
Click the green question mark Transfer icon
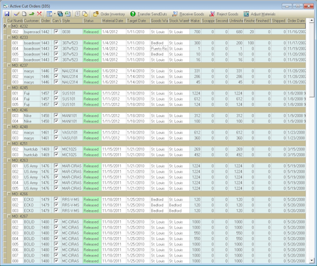[133, 14]
